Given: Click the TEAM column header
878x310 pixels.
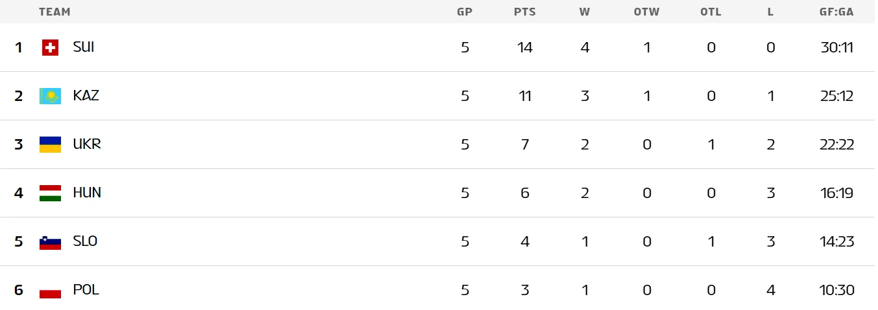Looking at the screenshot, I should (55, 12).
